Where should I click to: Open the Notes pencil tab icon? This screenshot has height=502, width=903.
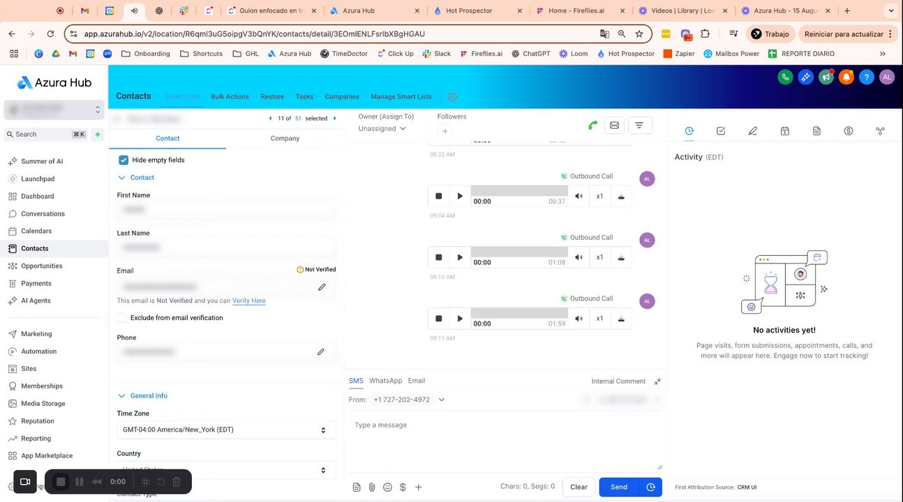[x=752, y=131]
